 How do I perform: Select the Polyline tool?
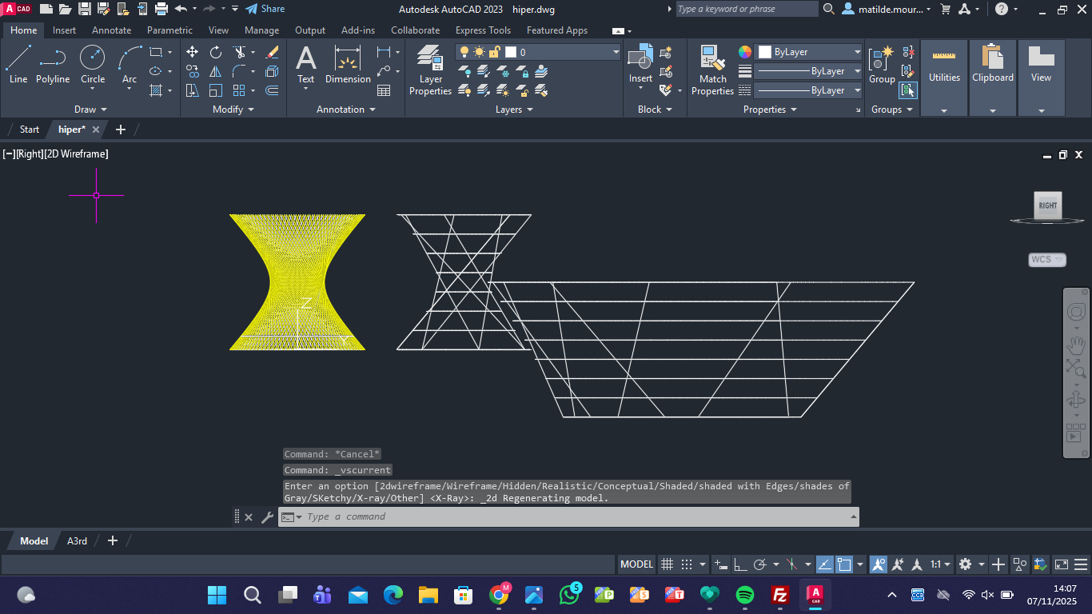[53, 64]
